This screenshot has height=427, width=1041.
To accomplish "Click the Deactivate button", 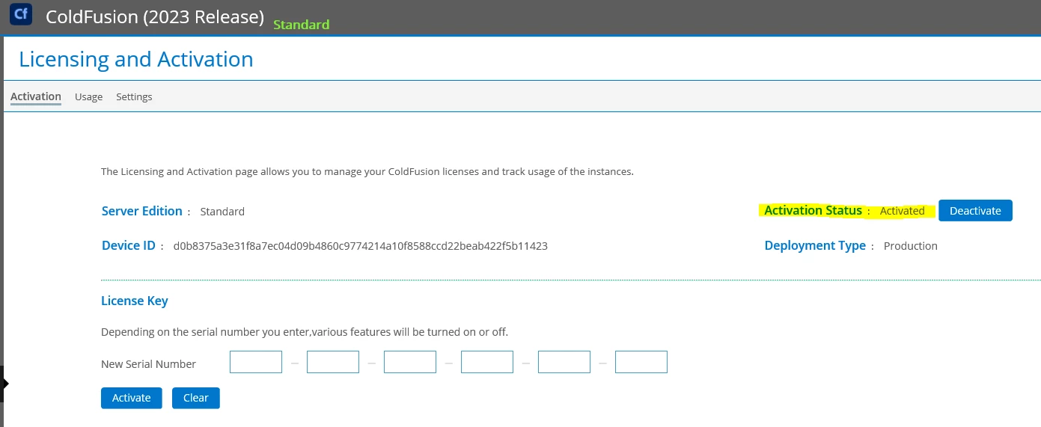I will tap(975, 211).
